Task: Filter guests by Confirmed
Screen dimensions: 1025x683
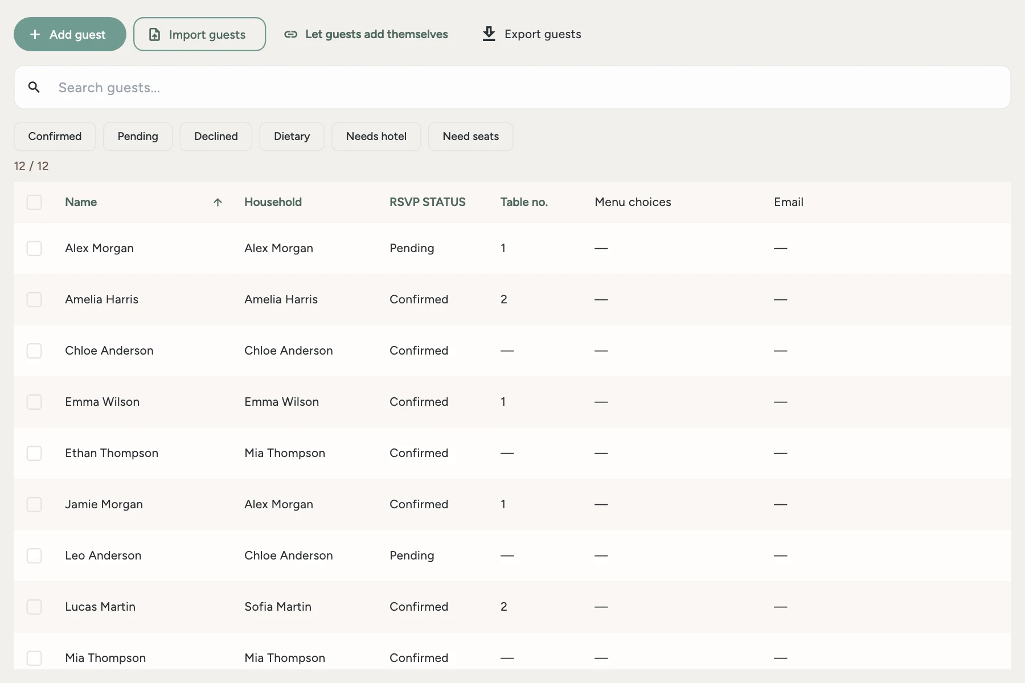Action: (55, 137)
